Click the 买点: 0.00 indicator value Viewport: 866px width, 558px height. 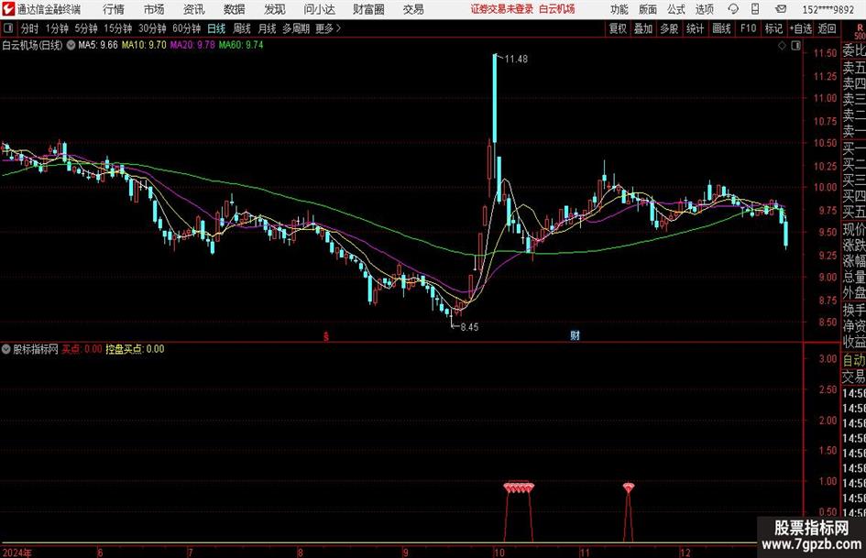(82, 349)
